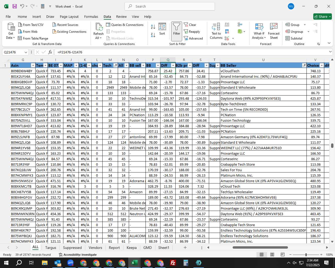The width and height of the screenshot is (335, 268).
Task: Select the Suppressed sheet tab
Action: (72, 248)
